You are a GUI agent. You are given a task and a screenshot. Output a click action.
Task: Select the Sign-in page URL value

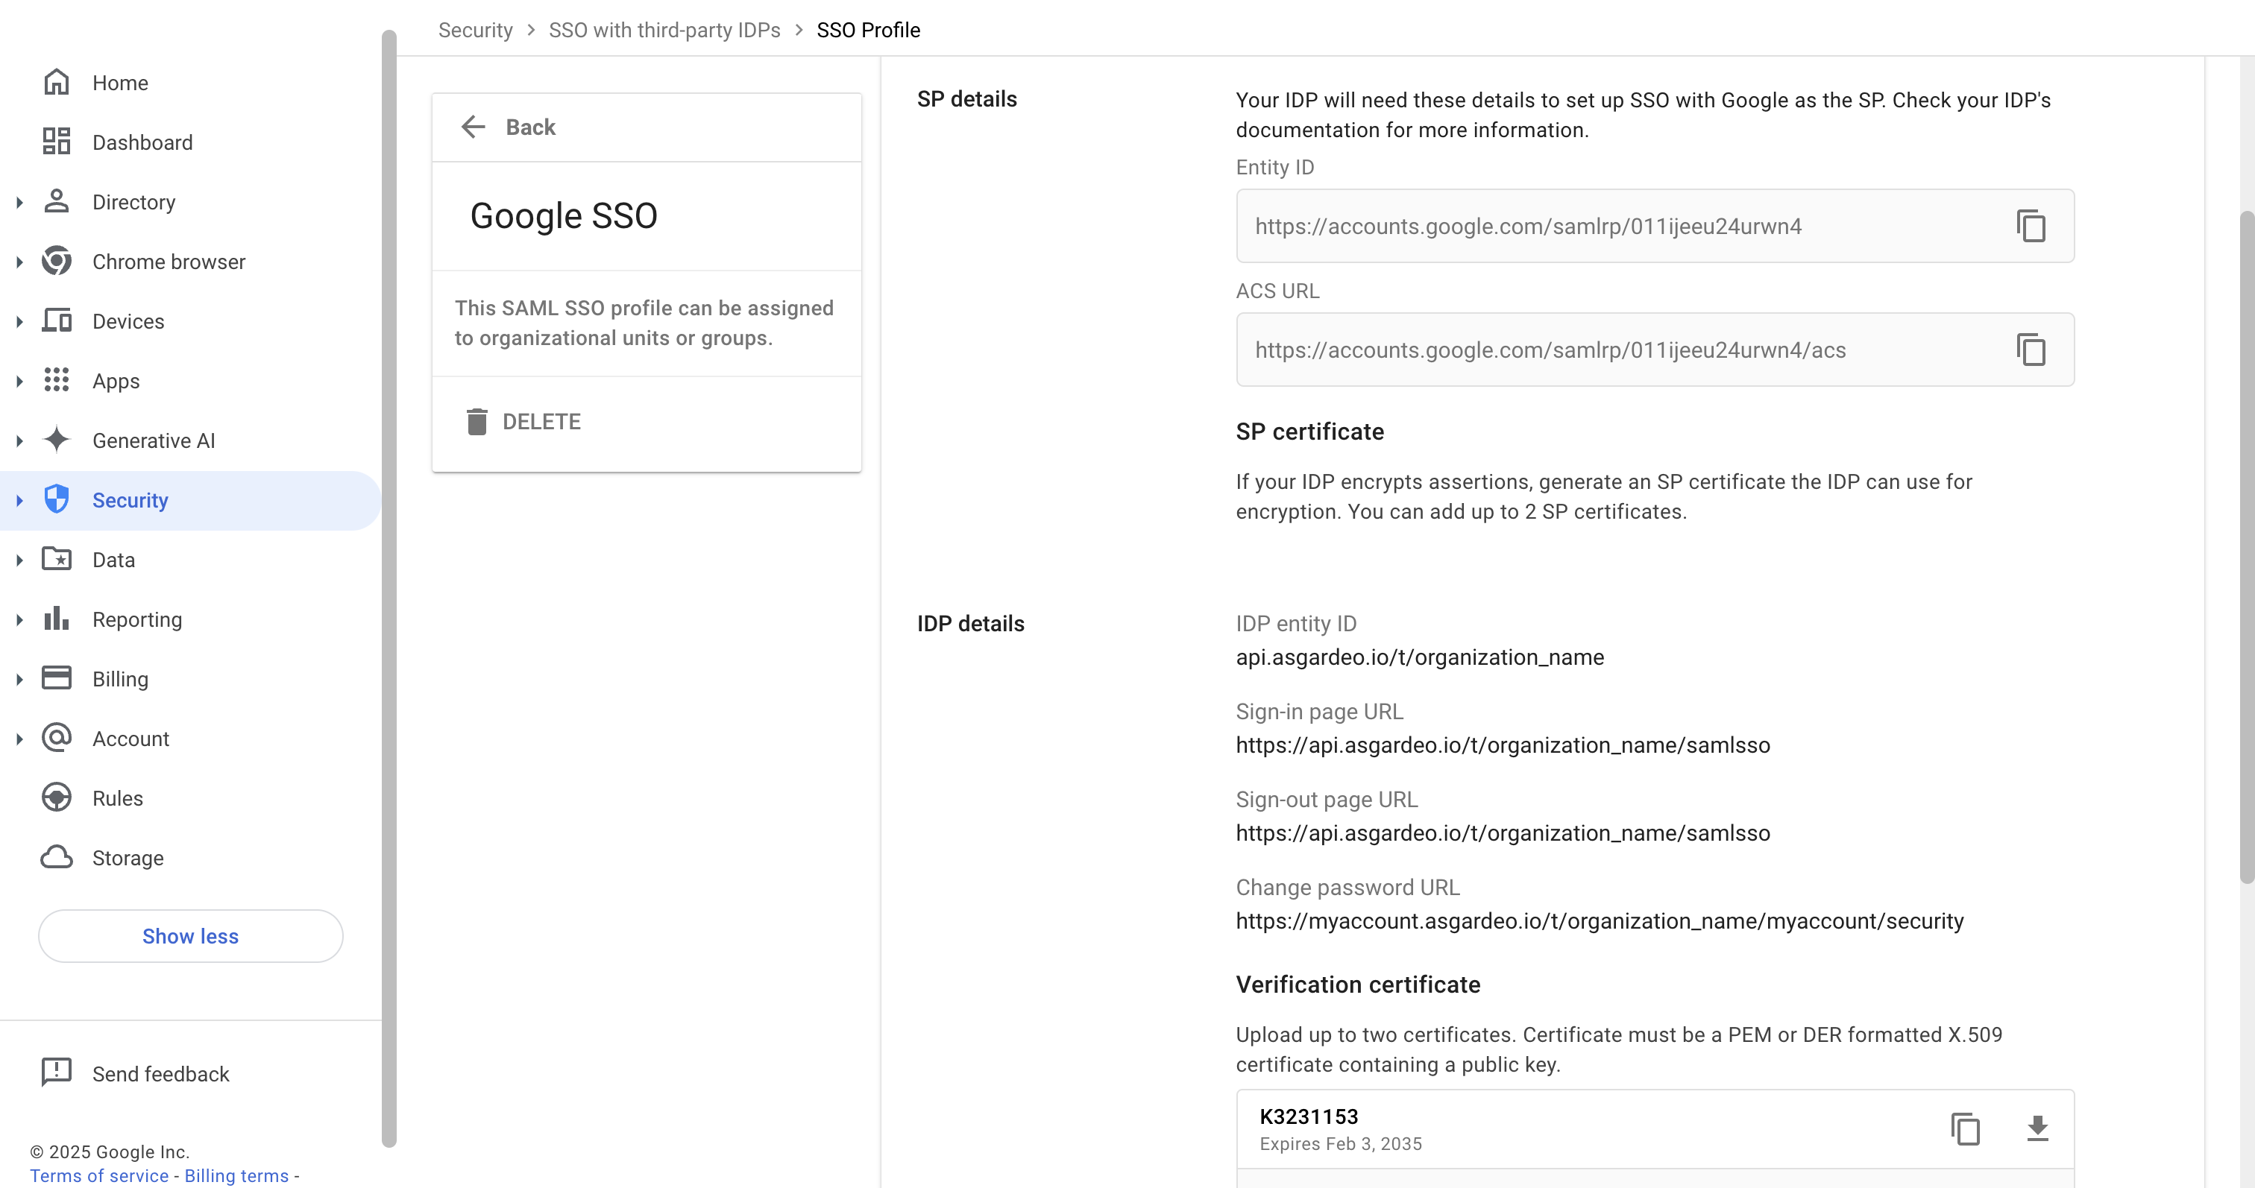(1502, 745)
